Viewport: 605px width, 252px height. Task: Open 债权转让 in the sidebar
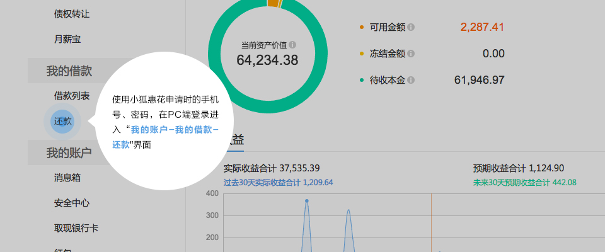coord(71,14)
